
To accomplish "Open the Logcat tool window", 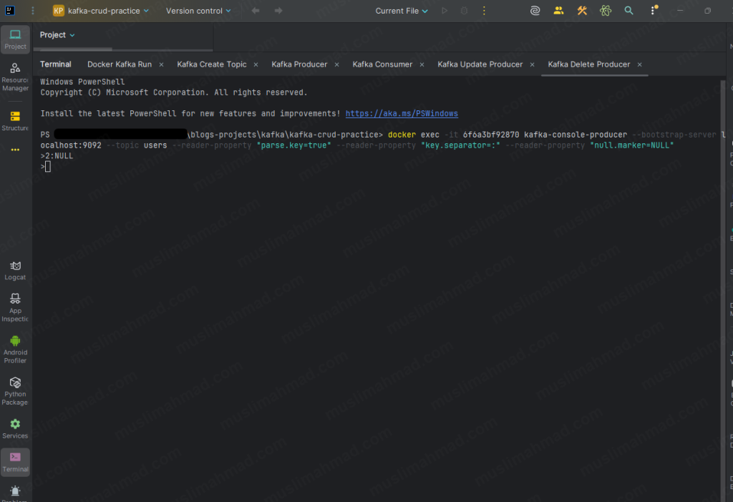I will 15,271.
